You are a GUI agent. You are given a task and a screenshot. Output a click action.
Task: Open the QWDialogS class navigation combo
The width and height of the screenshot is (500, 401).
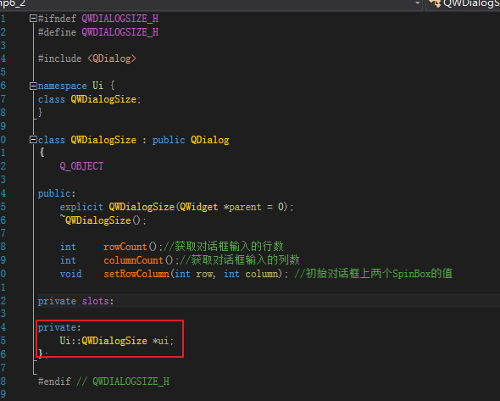pyautogui.click(x=463, y=4)
